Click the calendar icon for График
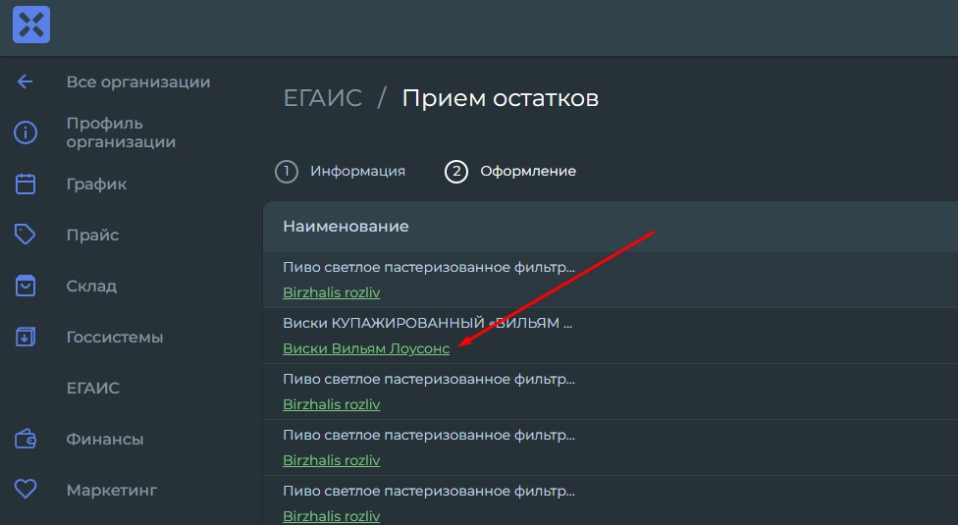This screenshot has height=525, width=958. (x=26, y=184)
